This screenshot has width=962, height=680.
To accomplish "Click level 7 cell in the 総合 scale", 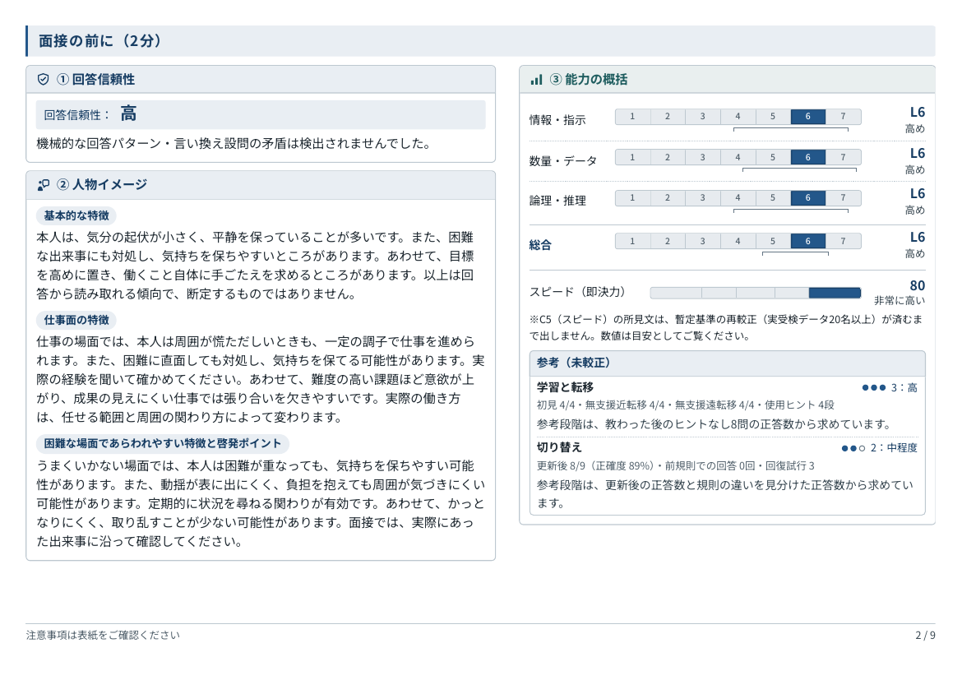I will (x=843, y=241).
